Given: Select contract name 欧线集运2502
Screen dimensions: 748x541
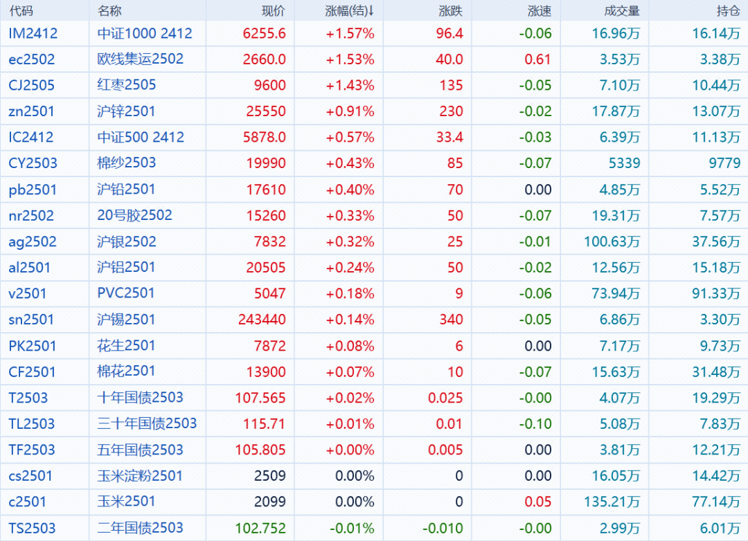Looking at the screenshot, I should [x=140, y=59].
